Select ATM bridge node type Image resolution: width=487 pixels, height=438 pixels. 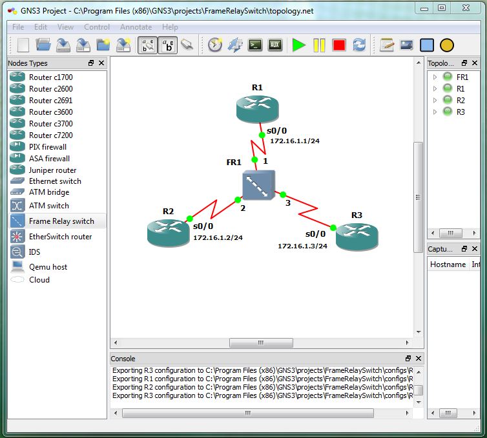[x=57, y=192]
